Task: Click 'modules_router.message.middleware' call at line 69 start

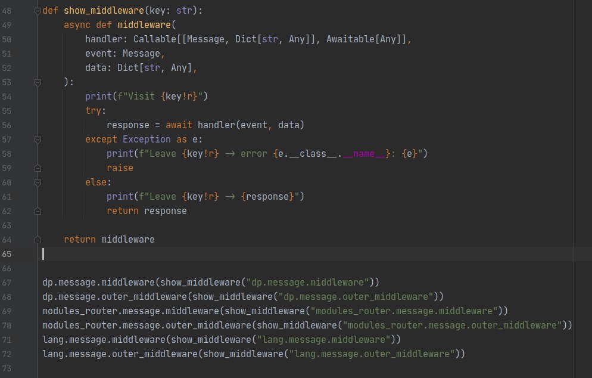Action: [x=130, y=311]
